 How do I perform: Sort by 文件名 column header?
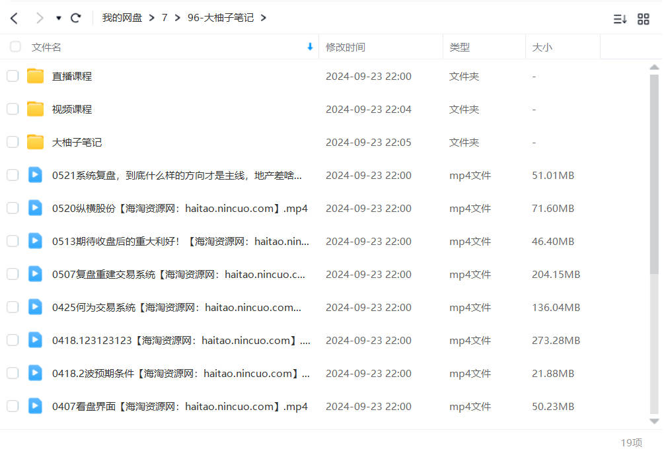46,48
